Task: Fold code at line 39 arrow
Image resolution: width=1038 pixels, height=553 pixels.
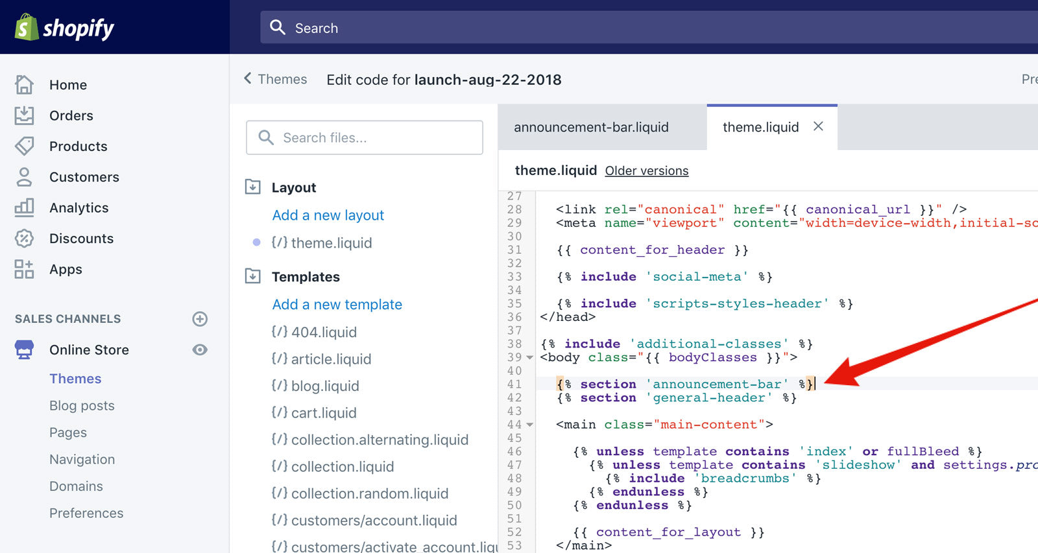Action: pos(530,358)
